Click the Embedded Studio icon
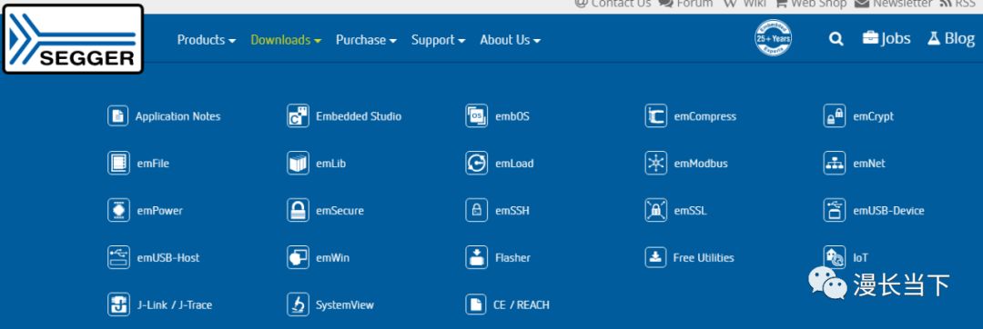 (x=298, y=115)
